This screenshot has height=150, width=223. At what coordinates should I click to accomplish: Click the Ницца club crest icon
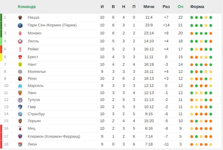click(x=20, y=17)
